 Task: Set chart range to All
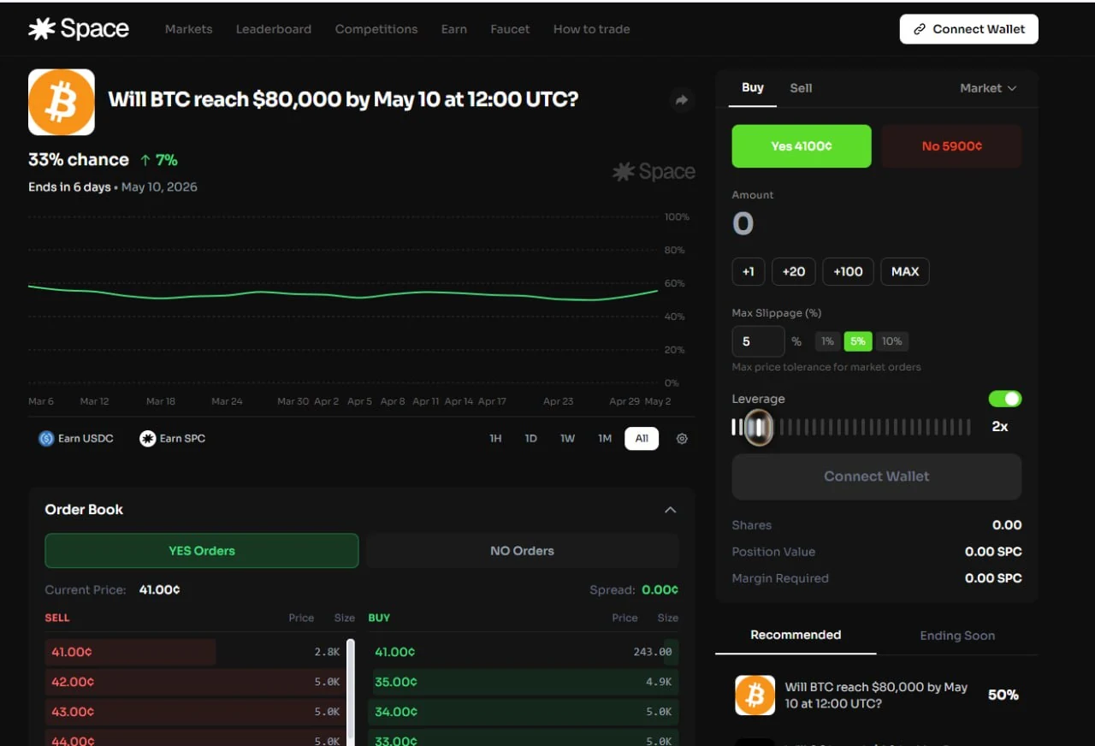[x=642, y=439]
